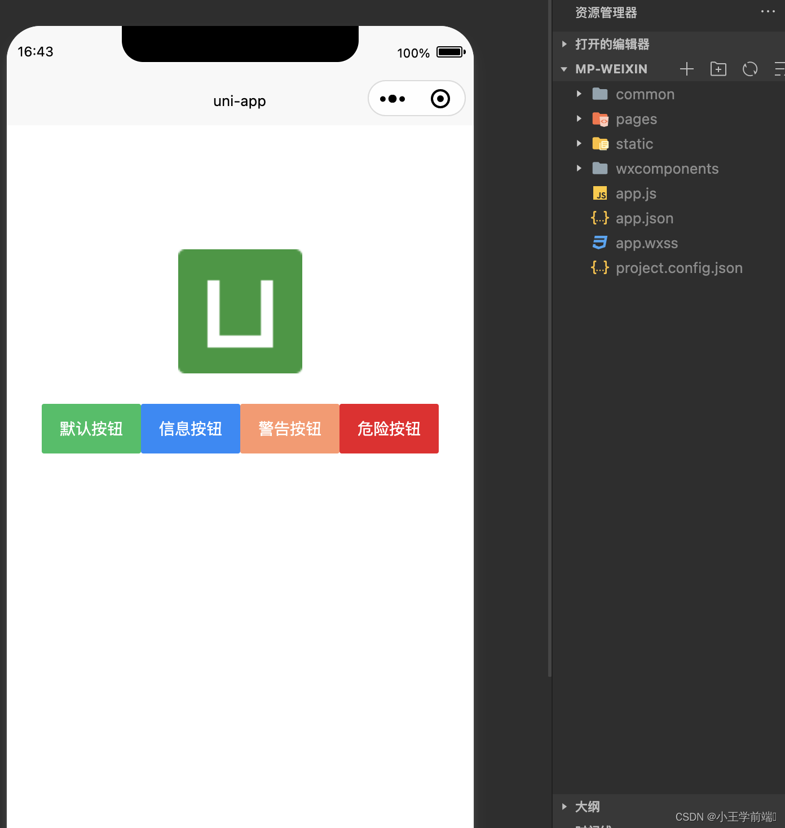Tap the green 默认按钮 button
The width and height of the screenshot is (785, 828).
tap(91, 429)
